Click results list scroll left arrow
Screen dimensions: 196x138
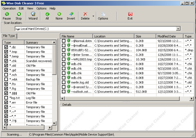coord(62,99)
